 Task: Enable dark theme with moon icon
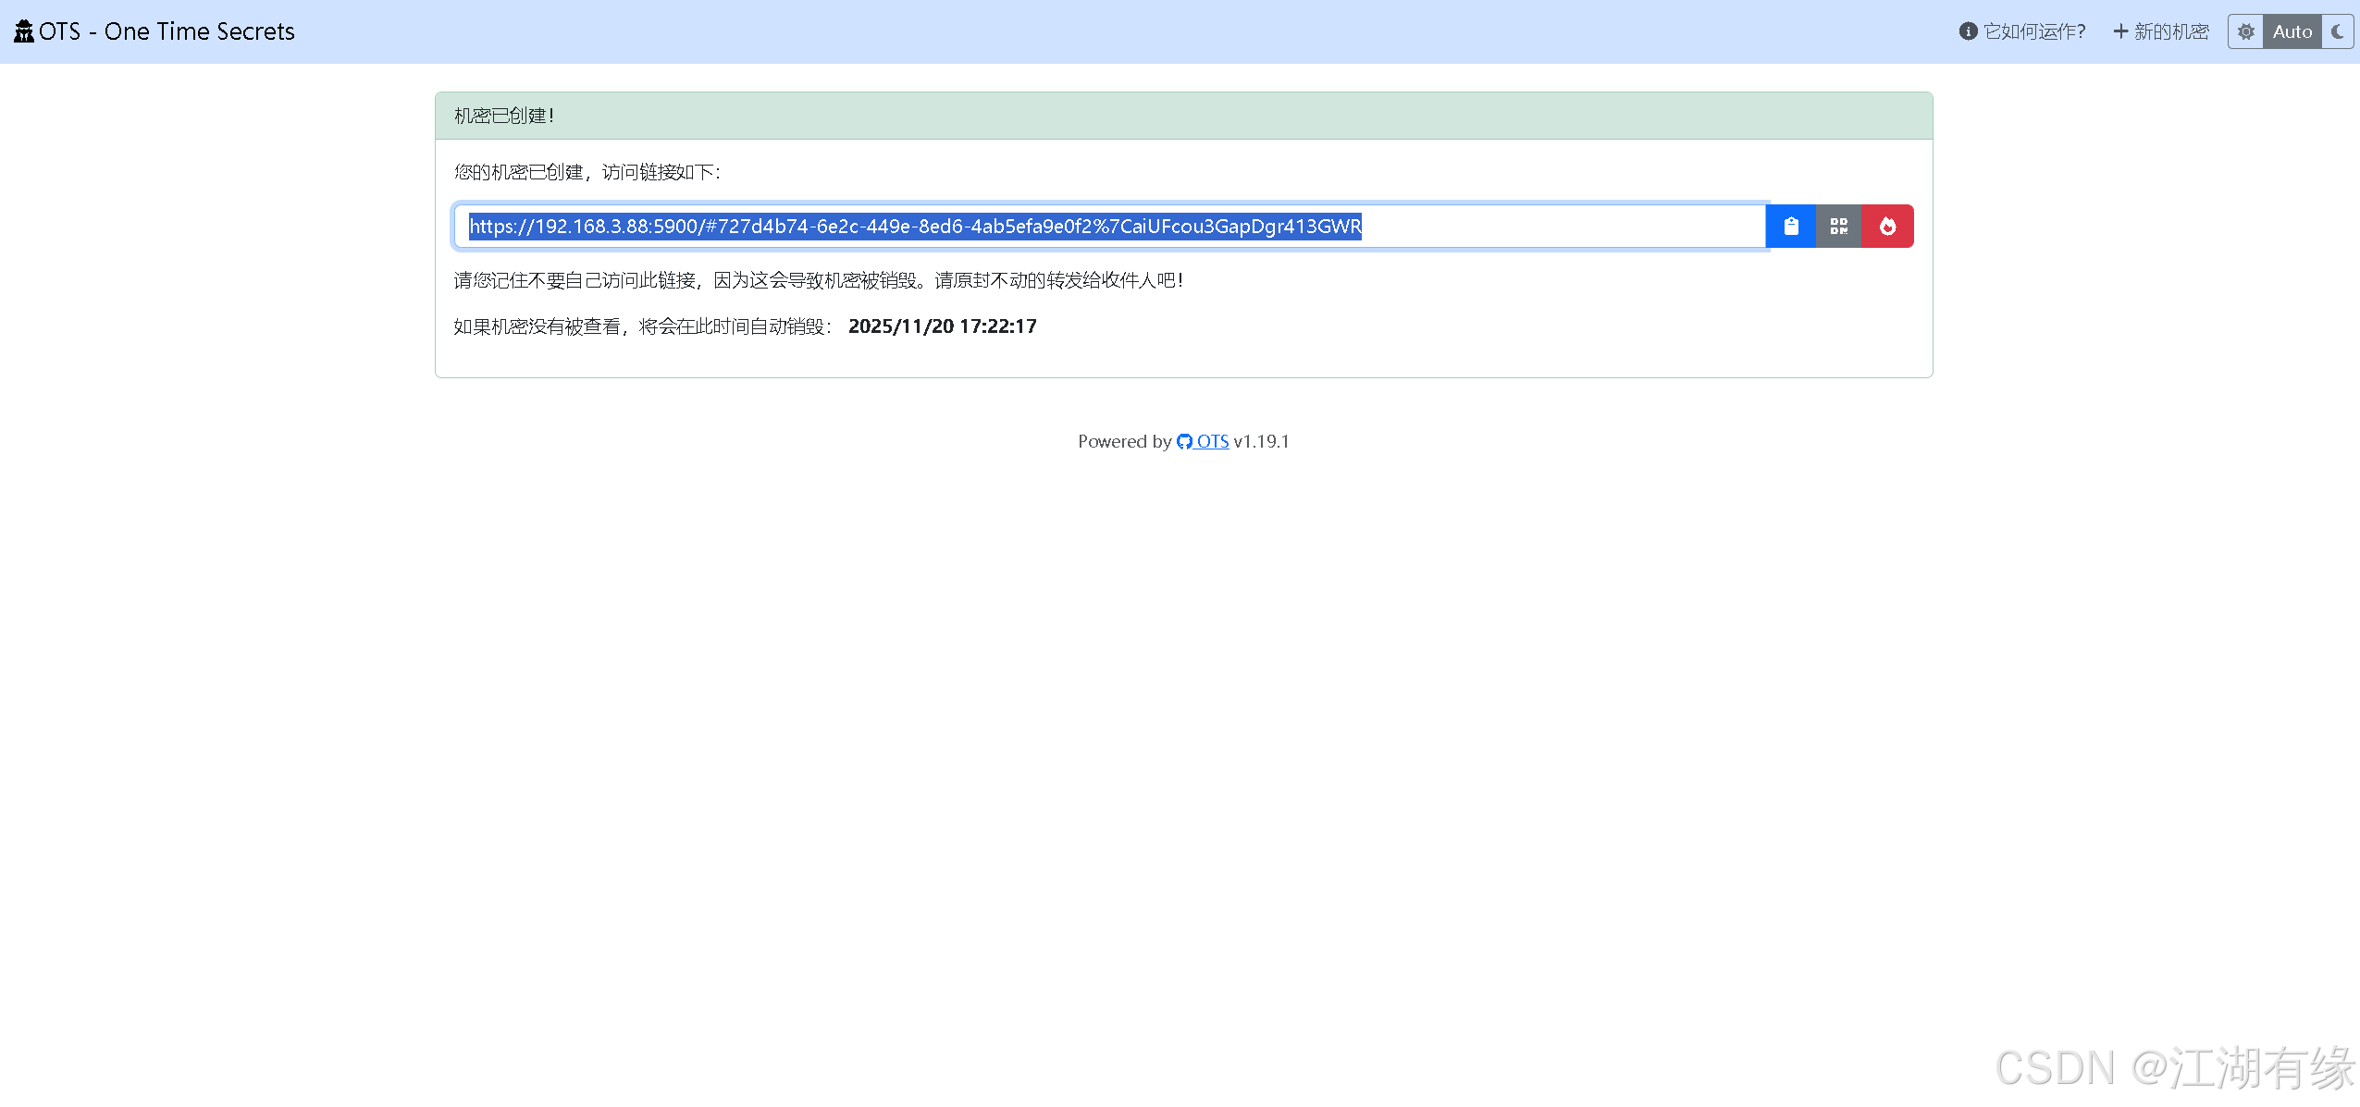point(2338,31)
